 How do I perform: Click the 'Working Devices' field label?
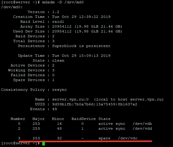pos(26,70)
